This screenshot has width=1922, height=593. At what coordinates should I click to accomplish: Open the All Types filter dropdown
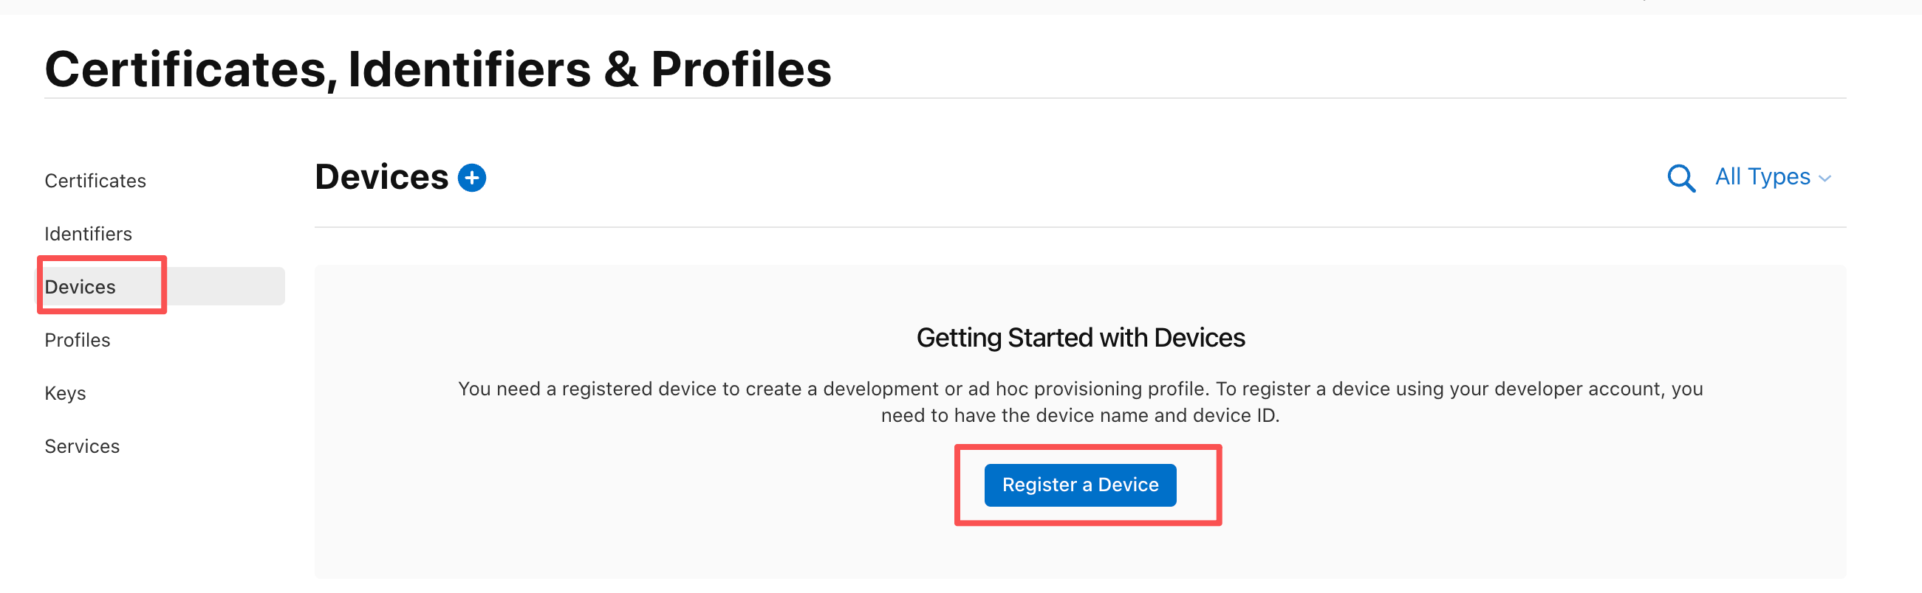point(1762,176)
